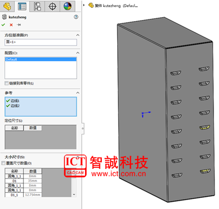Expand the kutezheng flyout tree arrow
This screenshot has height=209, width=219.
tap(84, 6)
